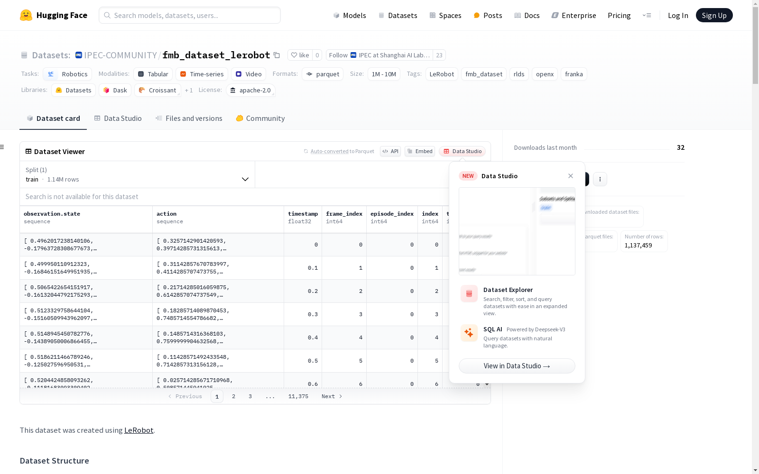The height and width of the screenshot is (474, 759).
Task: Go to page 2 of the table
Action: click(x=233, y=396)
